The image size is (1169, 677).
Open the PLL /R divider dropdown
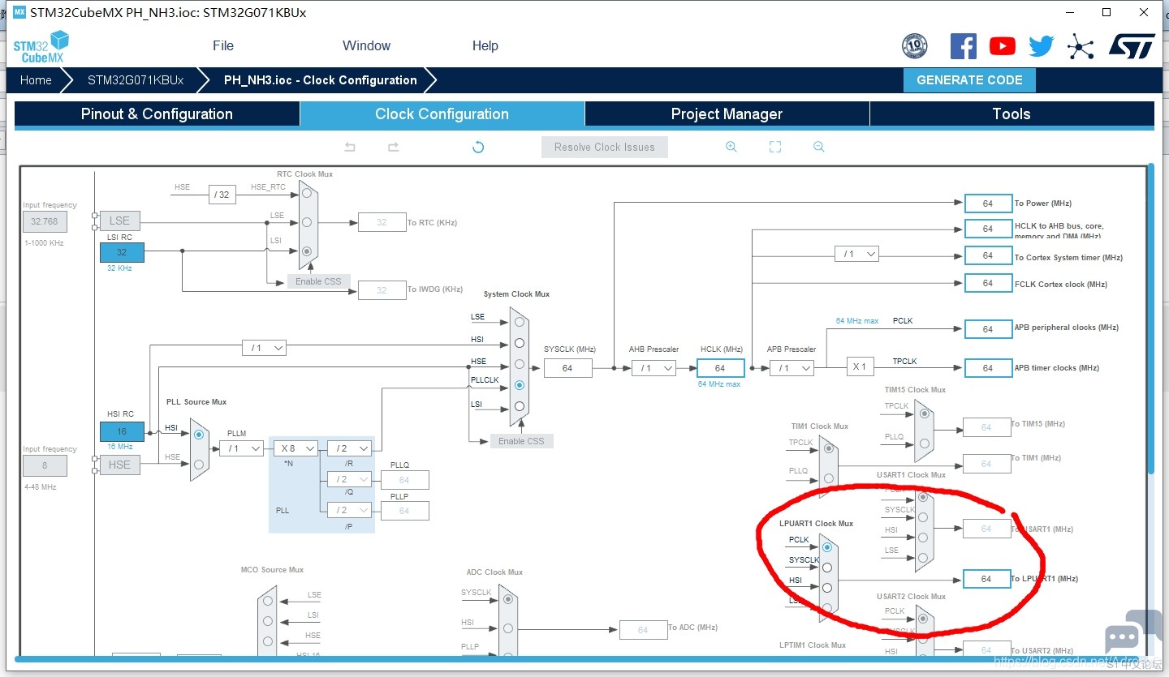pyautogui.click(x=350, y=448)
